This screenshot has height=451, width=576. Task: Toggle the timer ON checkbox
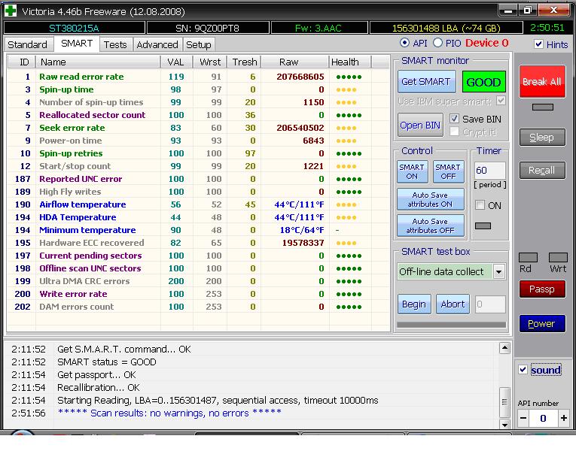tap(480, 204)
